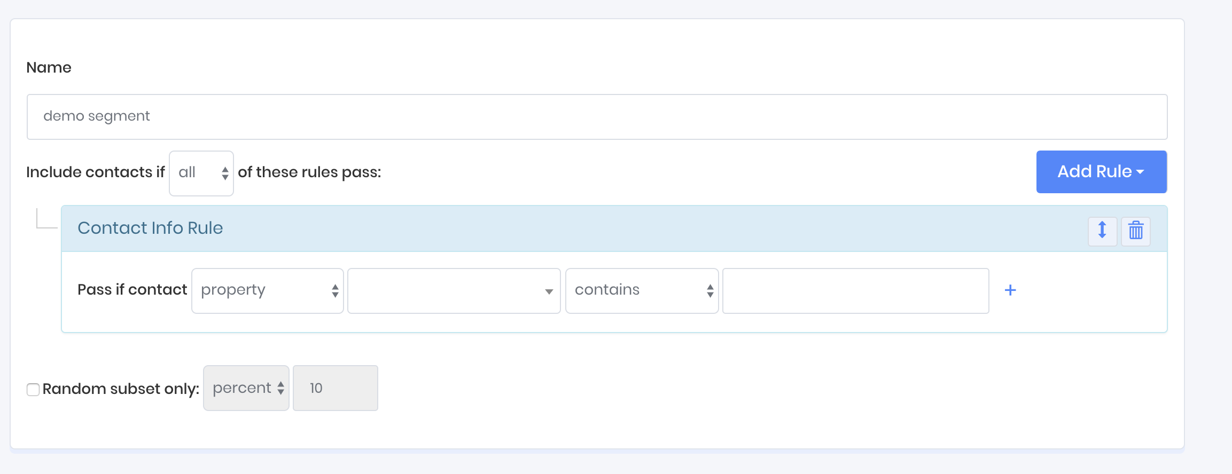The height and width of the screenshot is (474, 1232).
Task: Click the "Include contacts if" text
Action: [95, 172]
